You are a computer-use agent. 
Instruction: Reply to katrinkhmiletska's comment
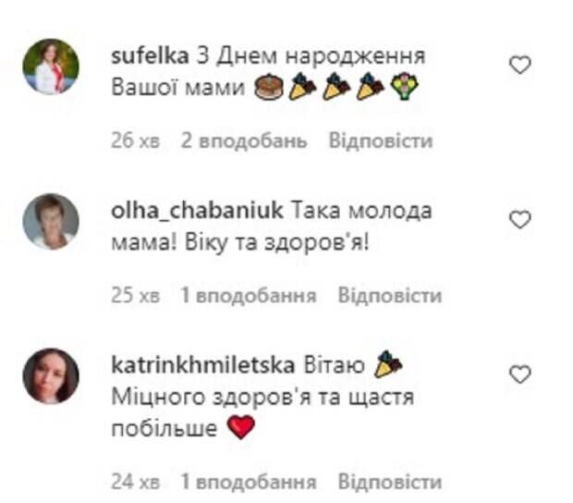click(x=390, y=482)
